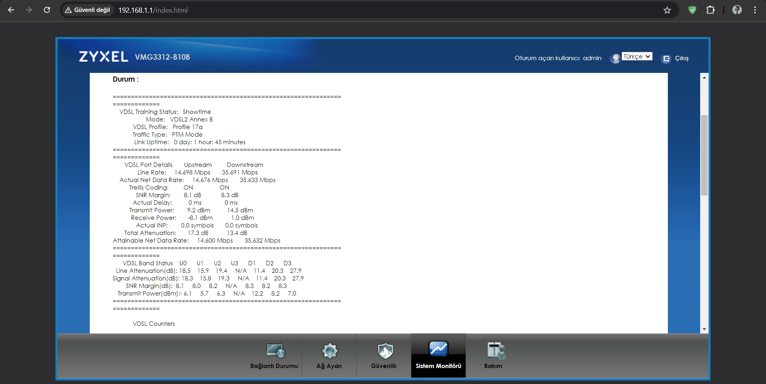Click the 8.1 dB upstream SNR margin
The width and height of the screenshot is (766, 384).
192,195
